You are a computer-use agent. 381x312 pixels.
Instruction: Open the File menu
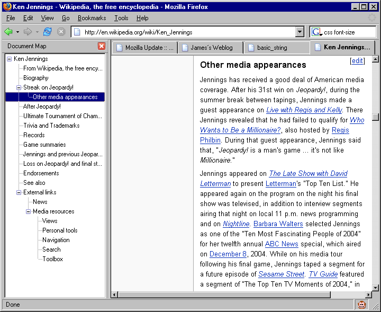11,18
